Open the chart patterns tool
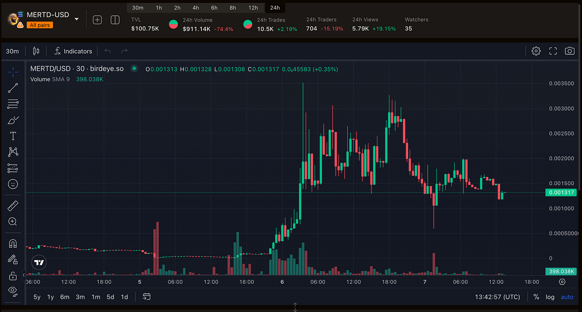The width and height of the screenshot is (582, 312). pos(13,152)
